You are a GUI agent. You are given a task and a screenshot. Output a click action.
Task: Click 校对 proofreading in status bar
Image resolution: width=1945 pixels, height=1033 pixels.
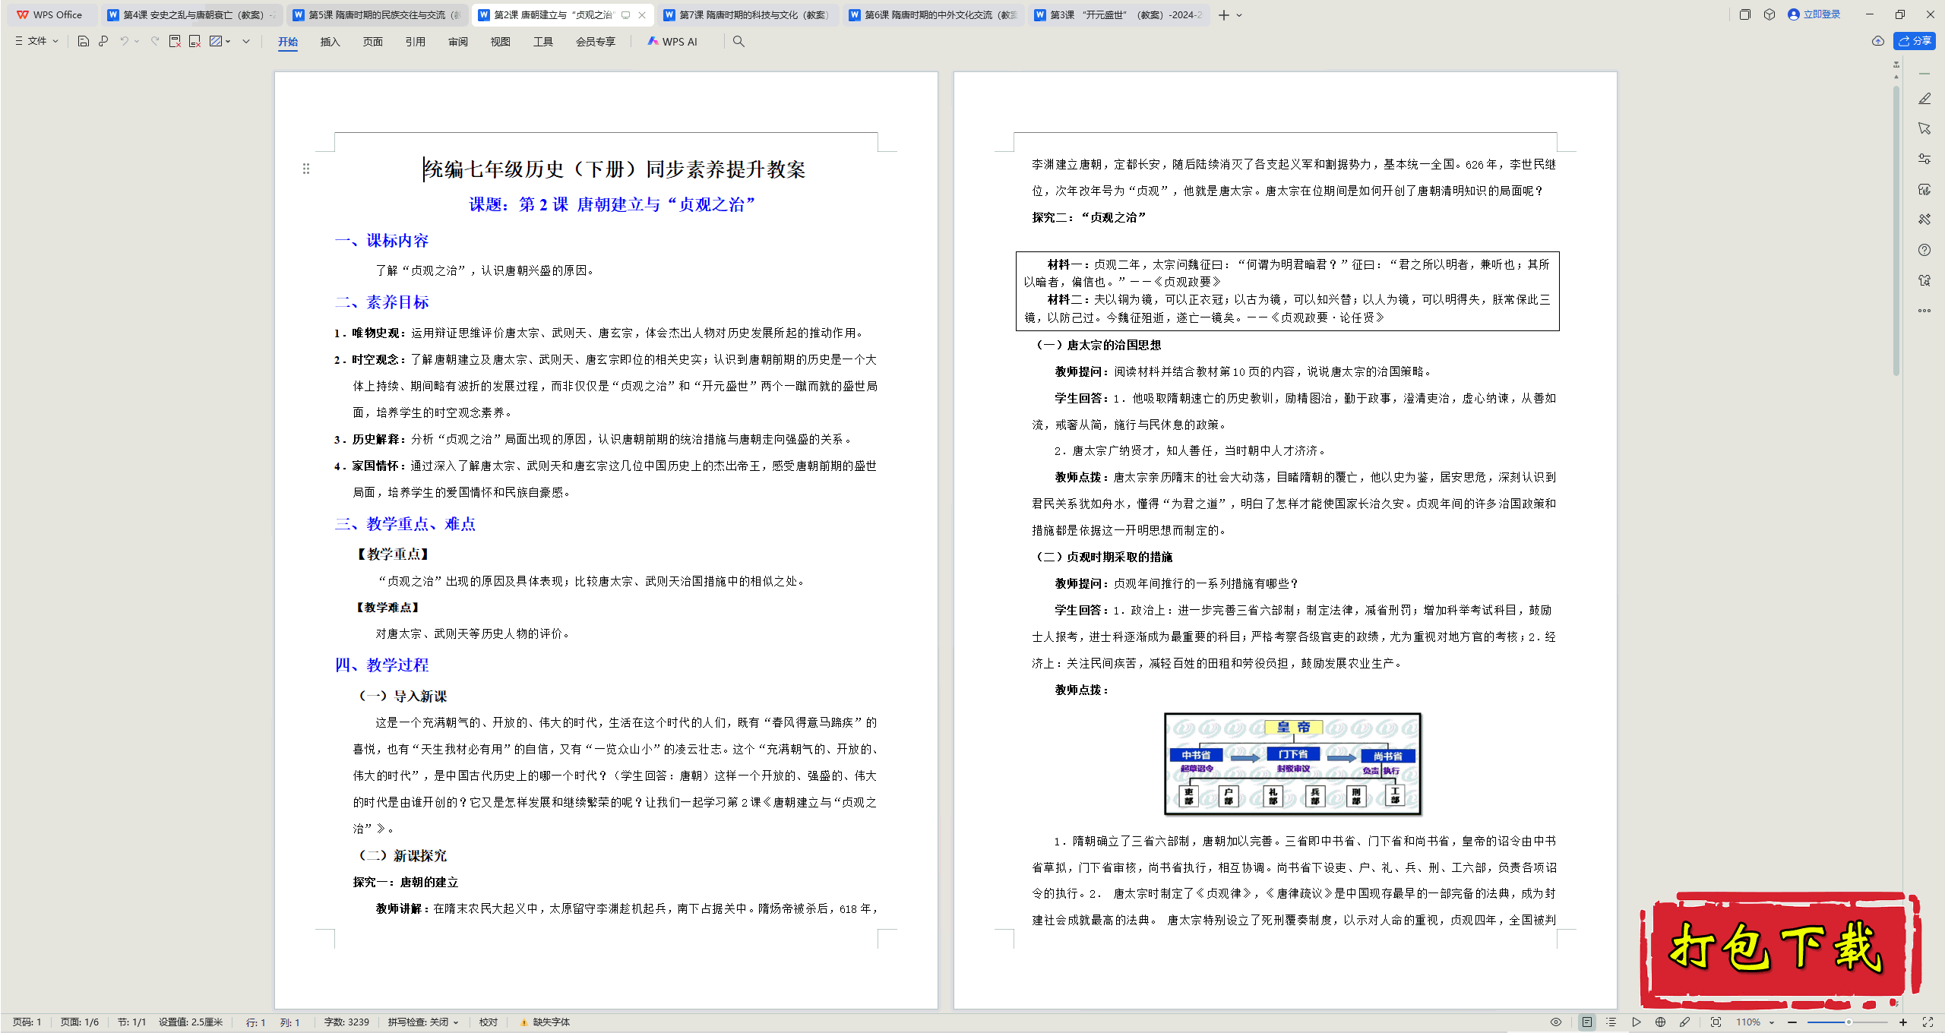coord(489,1022)
